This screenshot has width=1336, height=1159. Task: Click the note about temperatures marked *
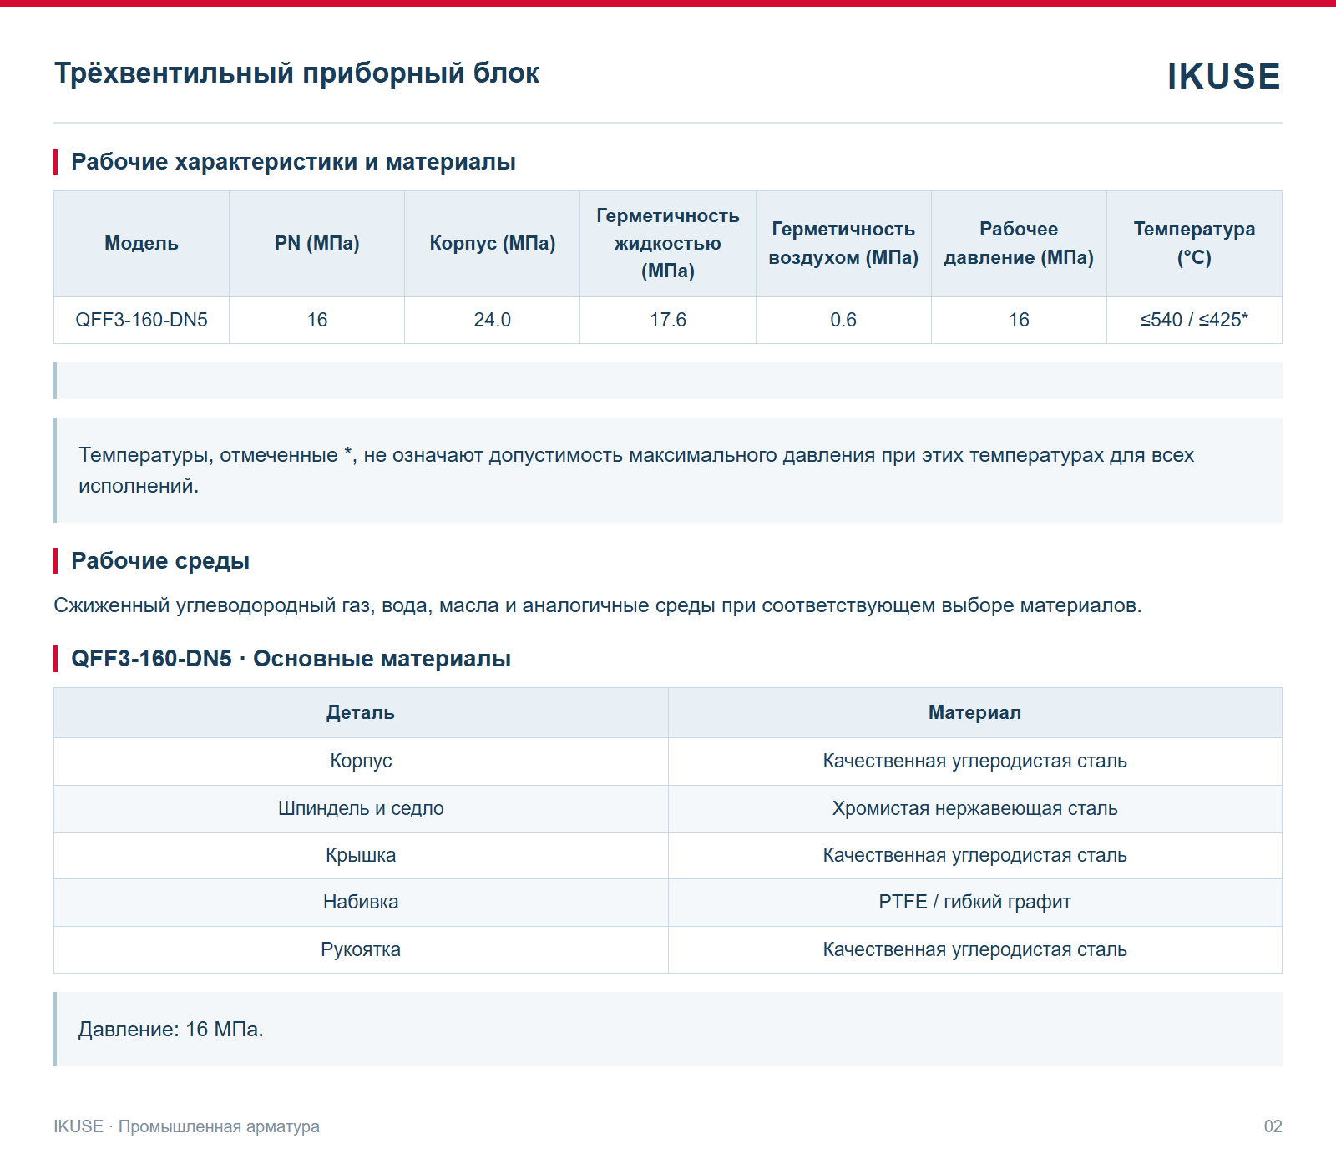pyautogui.click(x=668, y=470)
